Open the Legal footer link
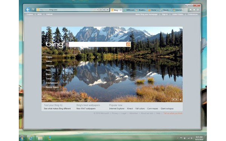 pyautogui.click(x=124, y=114)
